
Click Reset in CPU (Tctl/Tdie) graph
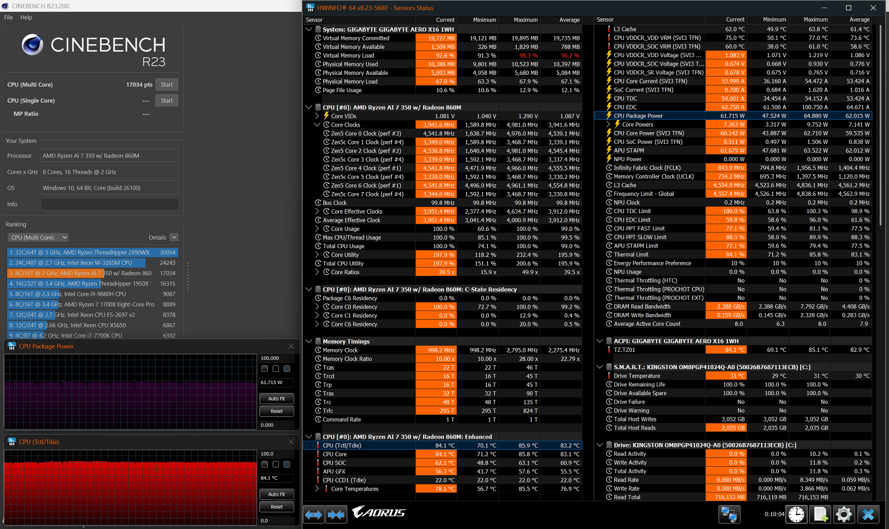(x=277, y=507)
